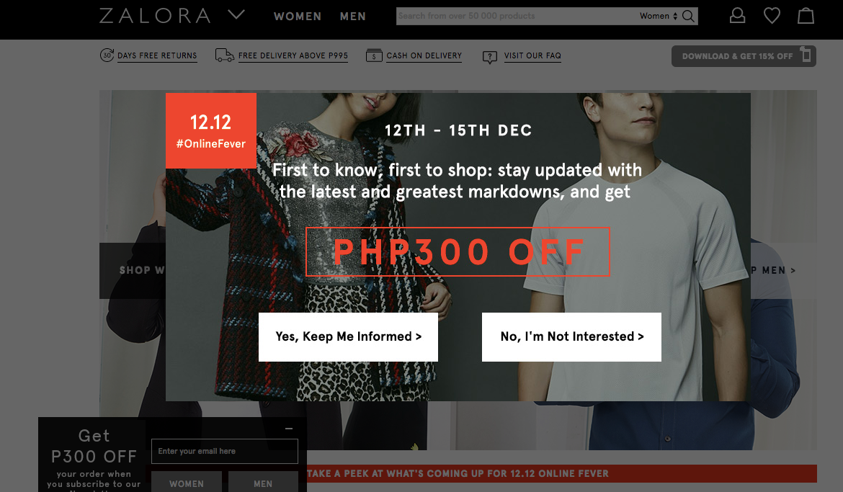Click the FAQ speech bubble icon
Image resolution: width=843 pixels, height=492 pixels.
[x=490, y=57]
